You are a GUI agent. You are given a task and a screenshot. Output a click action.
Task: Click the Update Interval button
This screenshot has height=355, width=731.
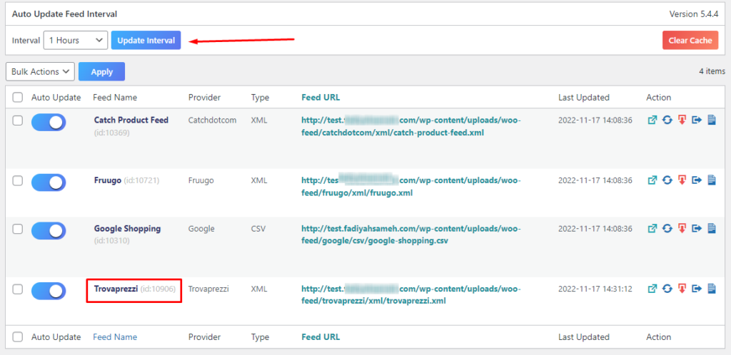coord(146,41)
